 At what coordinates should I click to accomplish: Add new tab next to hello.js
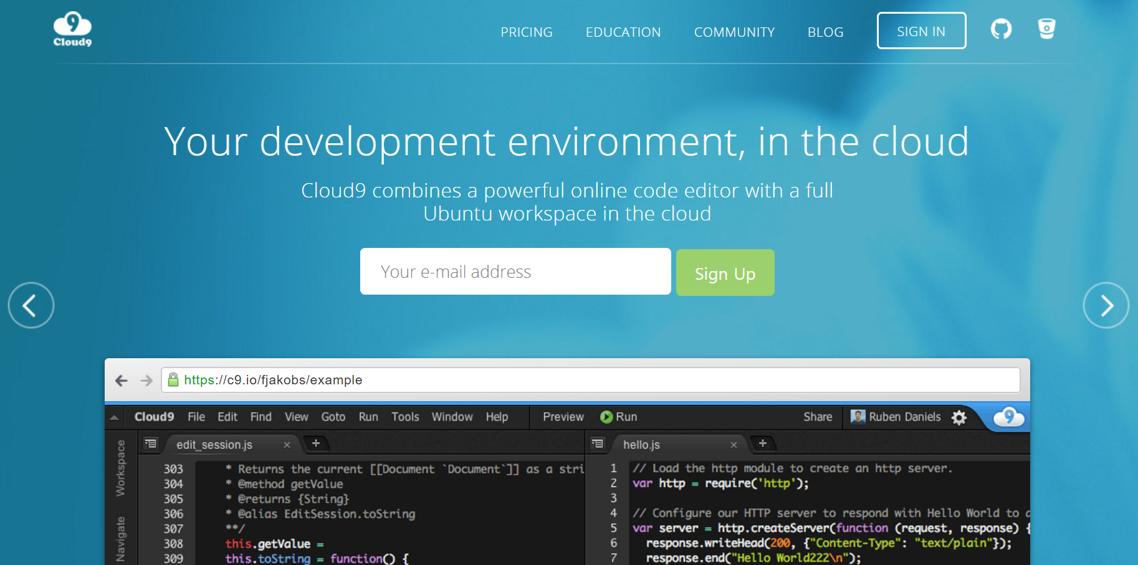763,444
